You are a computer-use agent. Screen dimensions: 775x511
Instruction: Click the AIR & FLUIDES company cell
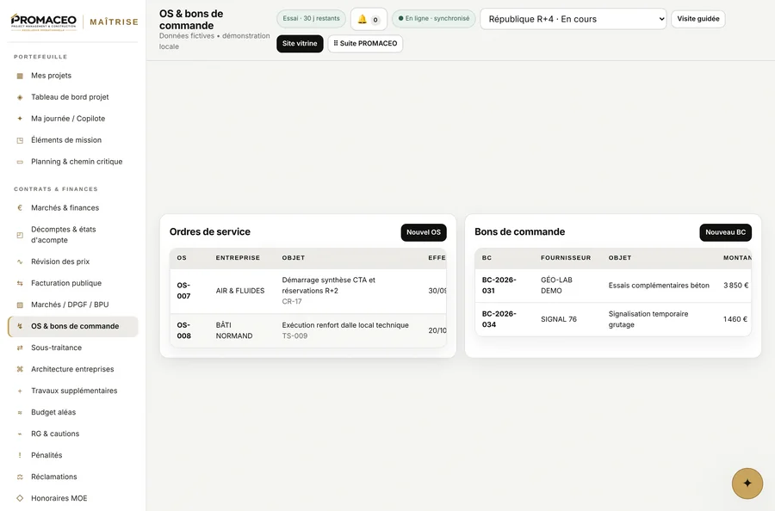pos(240,291)
